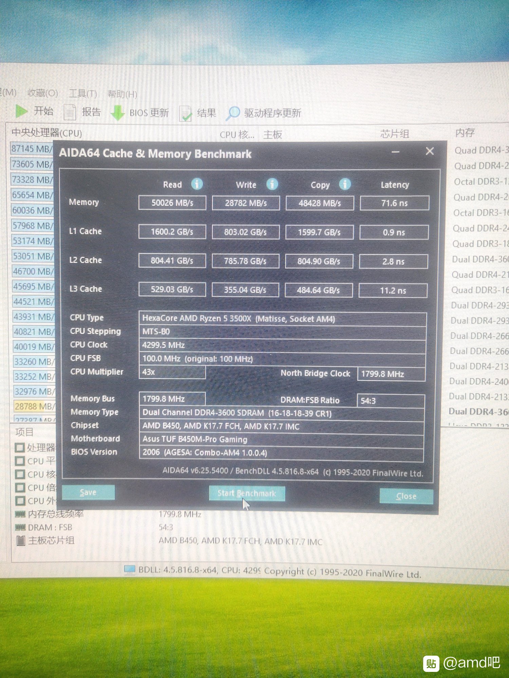Viewport: 509px width, 678px height.
Task: Click the 芯片组 column header
Action: (394, 134)
